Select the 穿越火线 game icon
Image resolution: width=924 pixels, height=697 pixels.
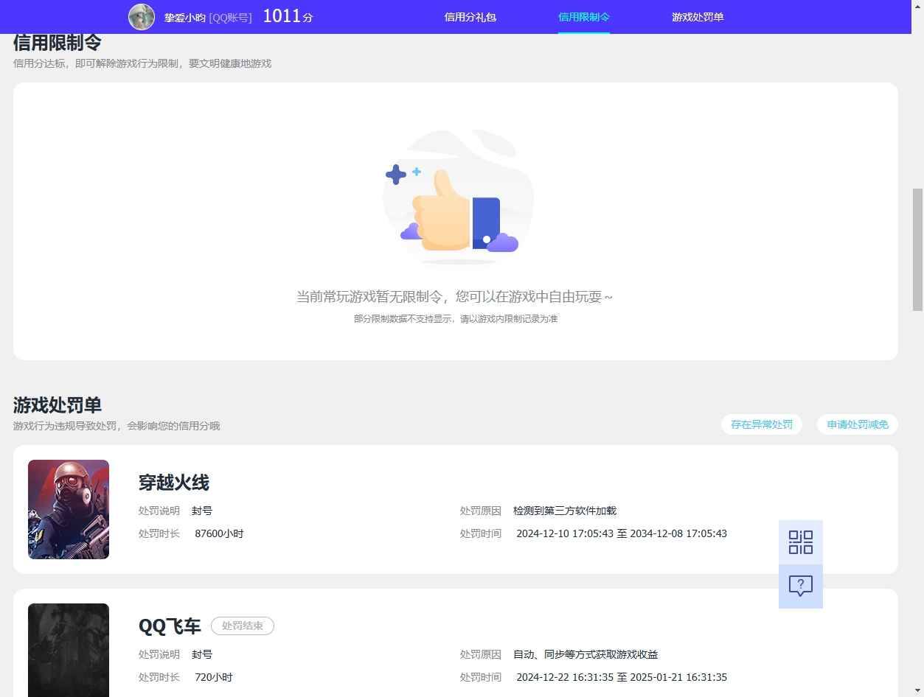point(68,508)
